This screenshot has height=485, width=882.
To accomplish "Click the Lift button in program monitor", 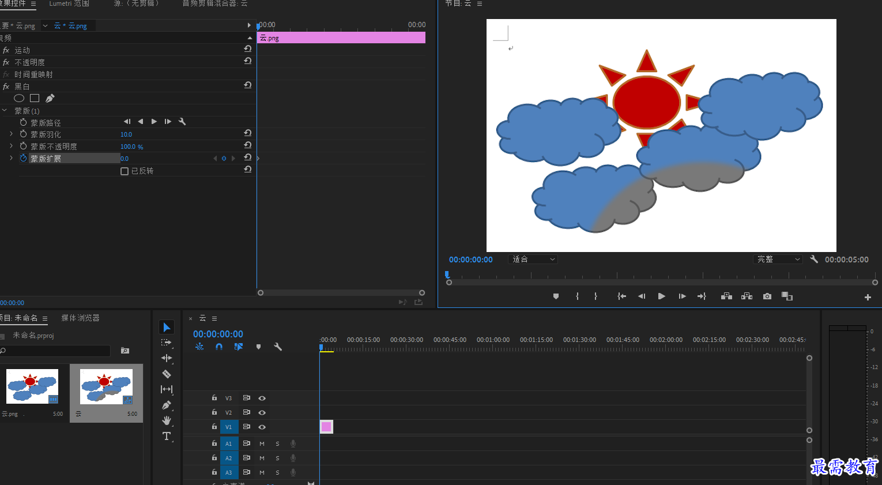I will point(726,296).
